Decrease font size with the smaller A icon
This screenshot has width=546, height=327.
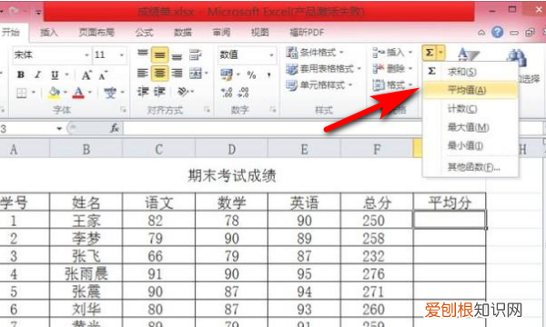103,74
